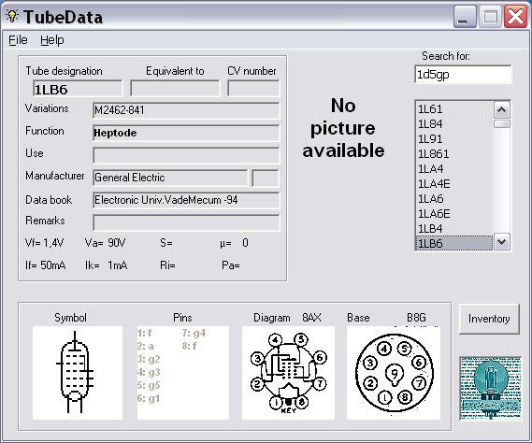Focus the 'Search for' text field
The height and width of the screenshot is (443, 532).
(x=463, y=74)
